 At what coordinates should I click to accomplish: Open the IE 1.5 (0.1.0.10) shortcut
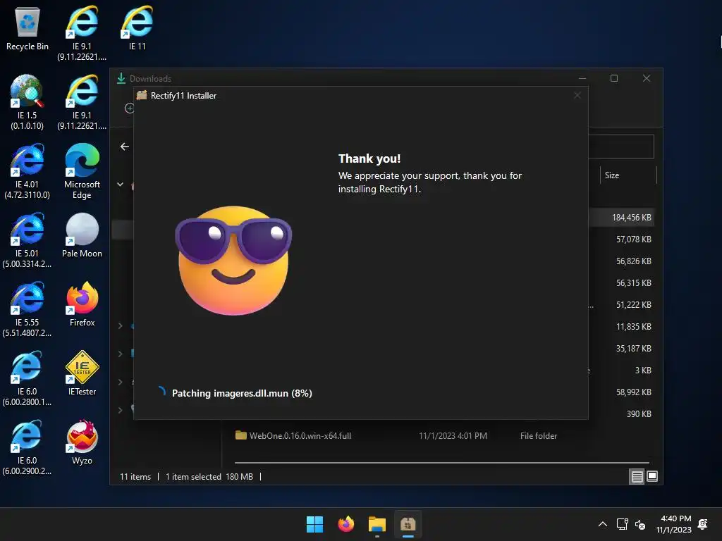pos(27,102)
